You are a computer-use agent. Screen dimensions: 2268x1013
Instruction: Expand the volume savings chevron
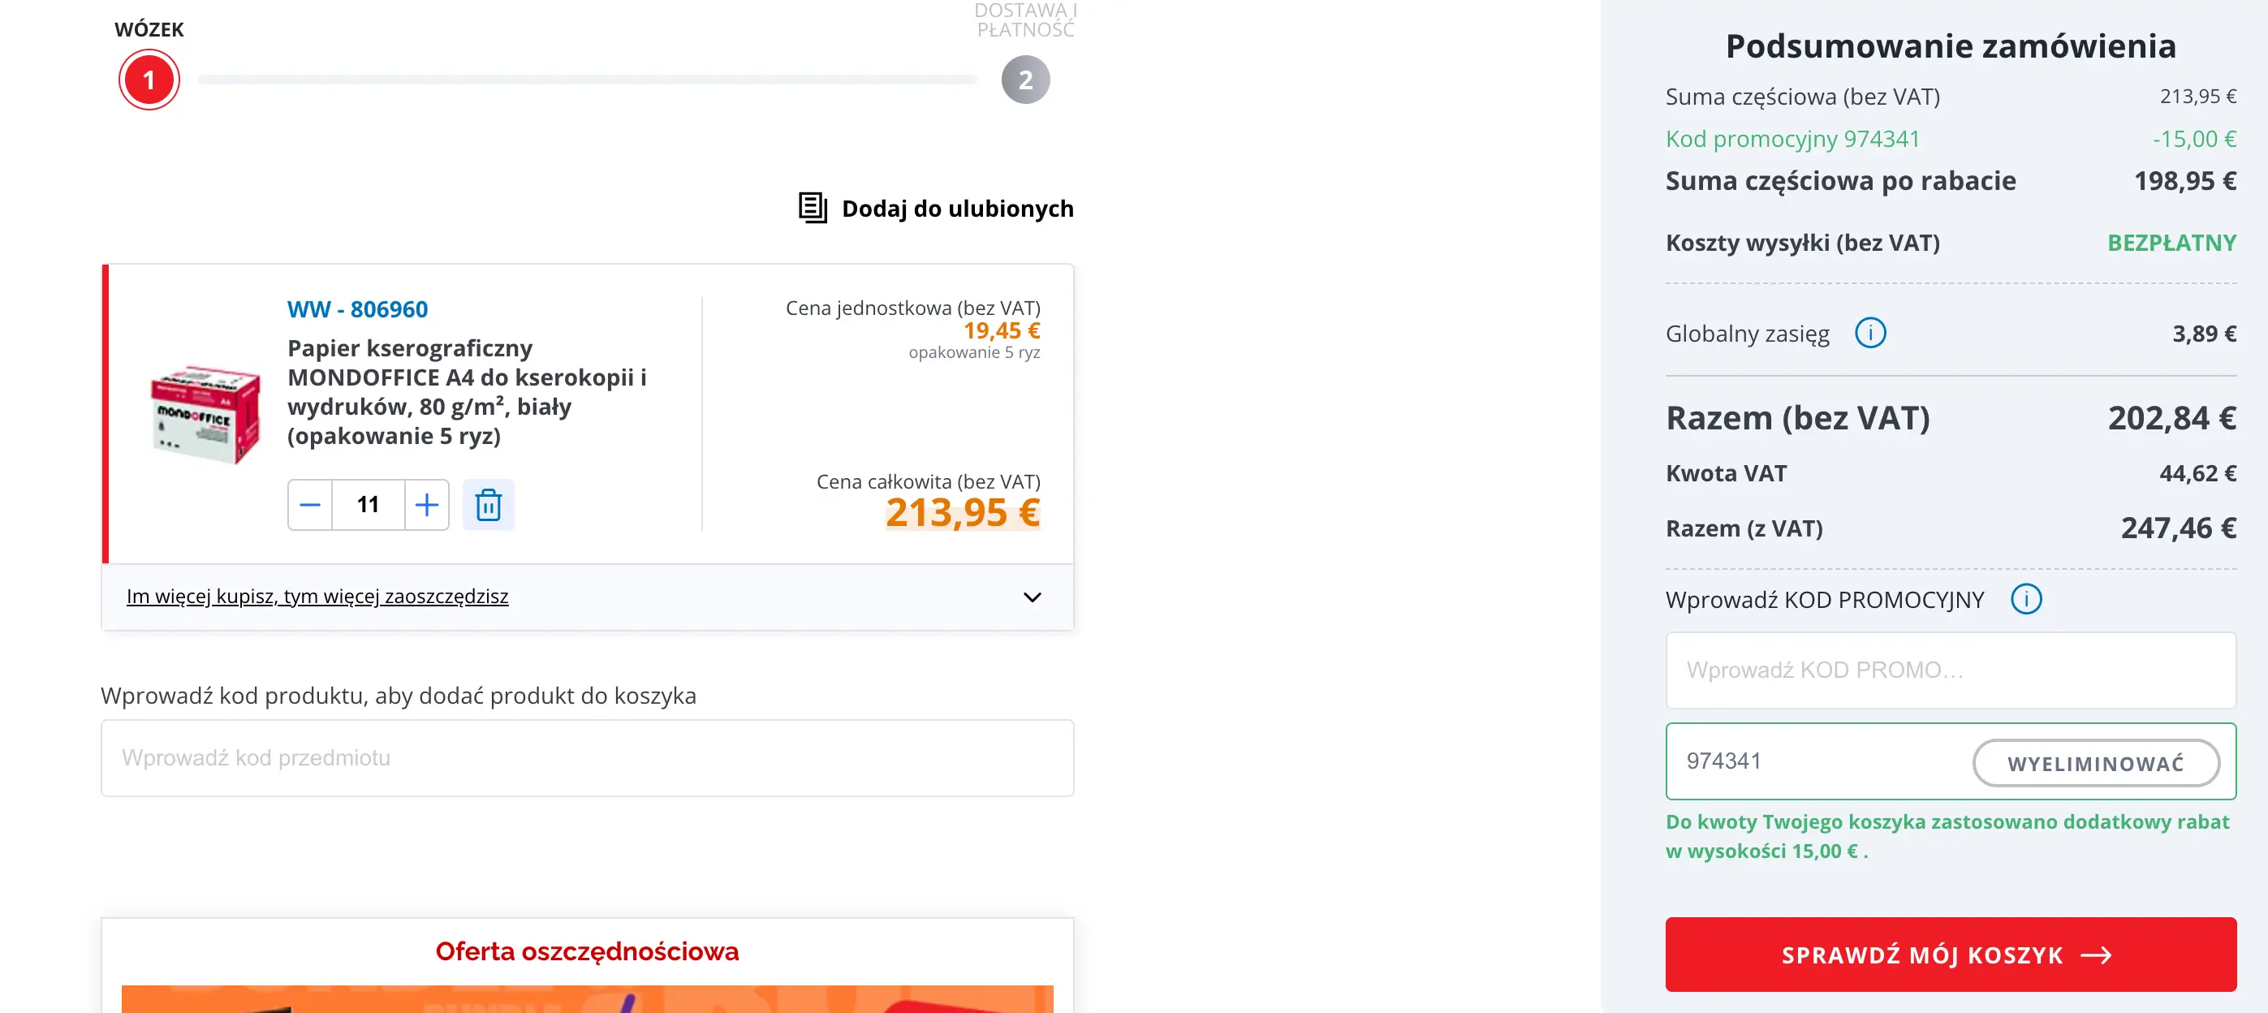click(1032, 597)
